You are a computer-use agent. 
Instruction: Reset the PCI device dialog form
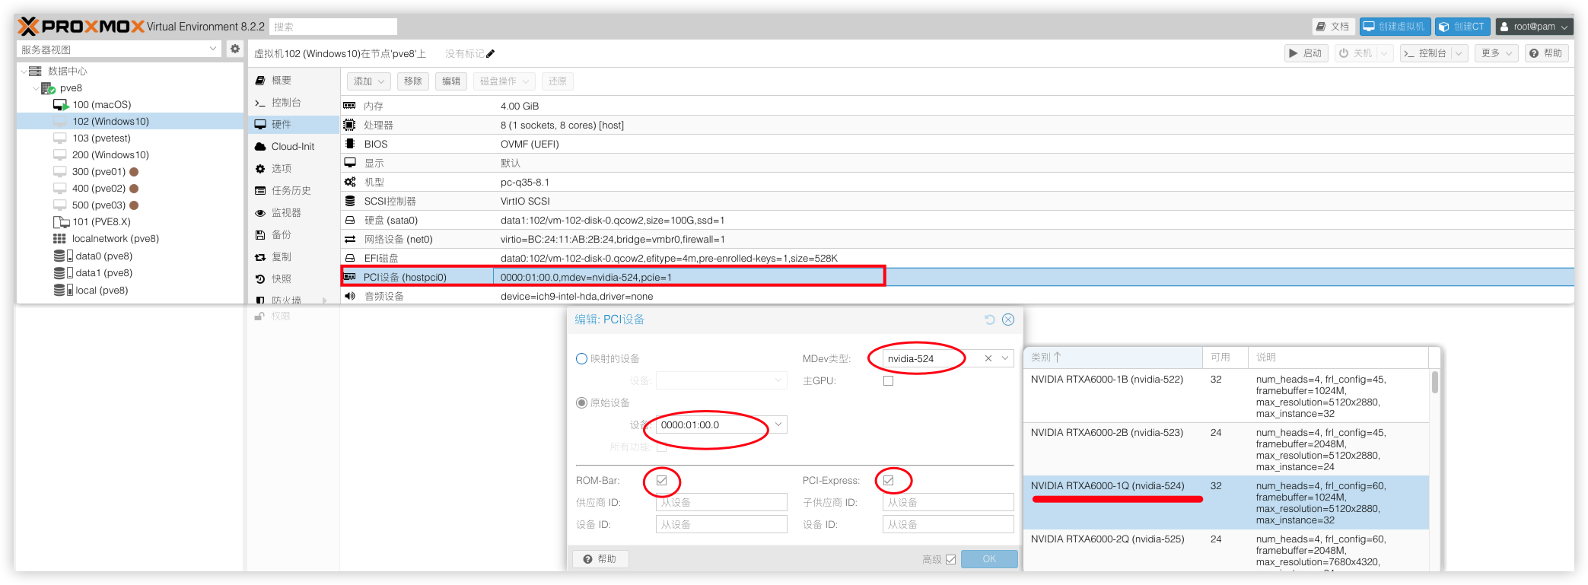point(989,320)
